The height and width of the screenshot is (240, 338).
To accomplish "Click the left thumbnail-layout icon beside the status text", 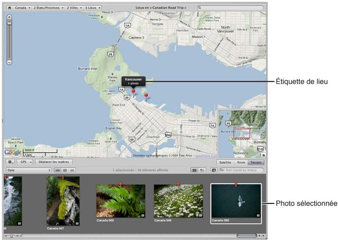I will tap(194, 170).
